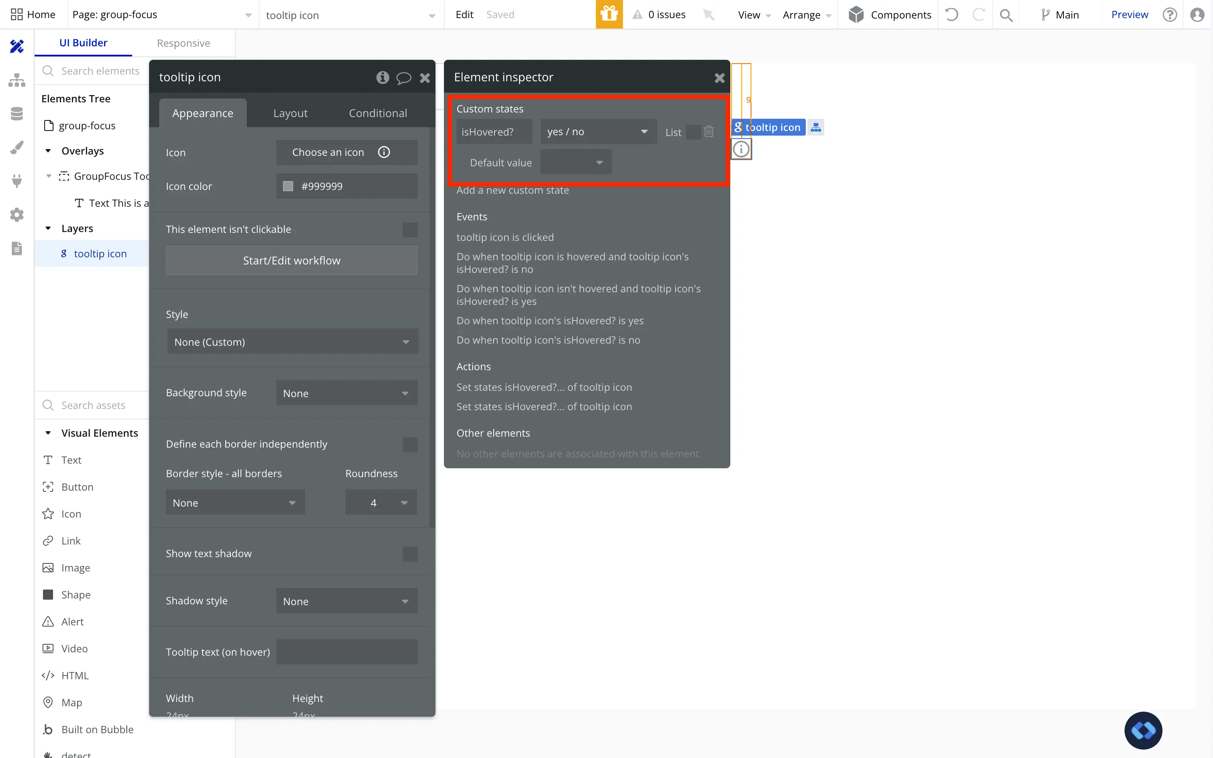This screenshot has width=1213, height=758.
Task: Open the user account avatar icon
Action: pyautogui.click(x=1197, y=15)
